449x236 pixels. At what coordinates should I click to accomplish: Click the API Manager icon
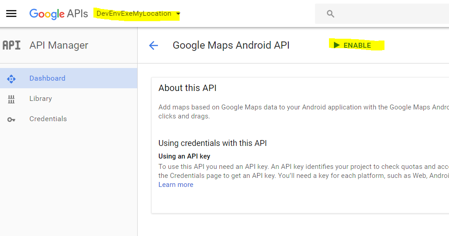(x=11, y=45)
